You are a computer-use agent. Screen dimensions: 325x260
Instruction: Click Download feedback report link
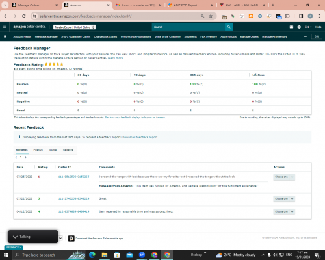point(140,137)
